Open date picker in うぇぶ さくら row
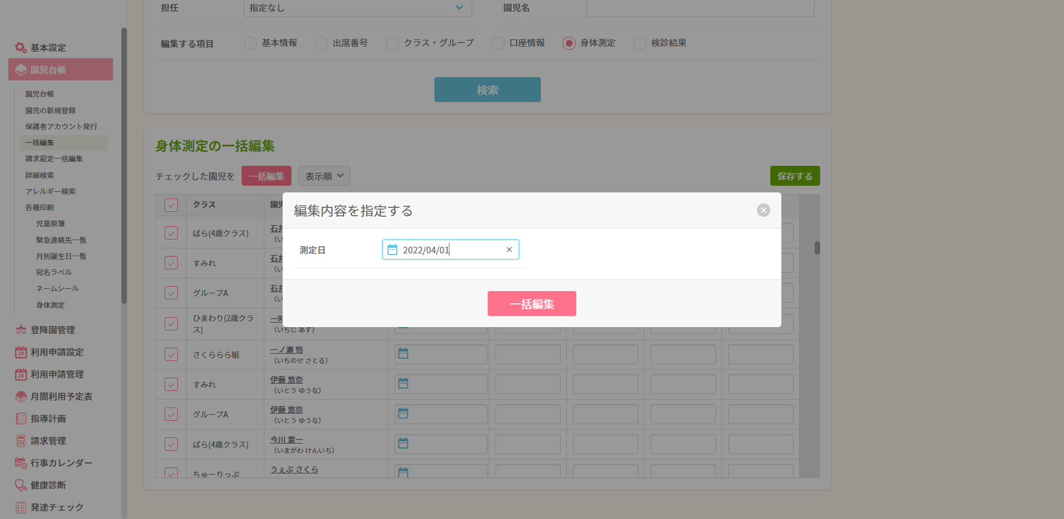The width and height of the screenshot is (1064, 519). (x=403, y=472)
